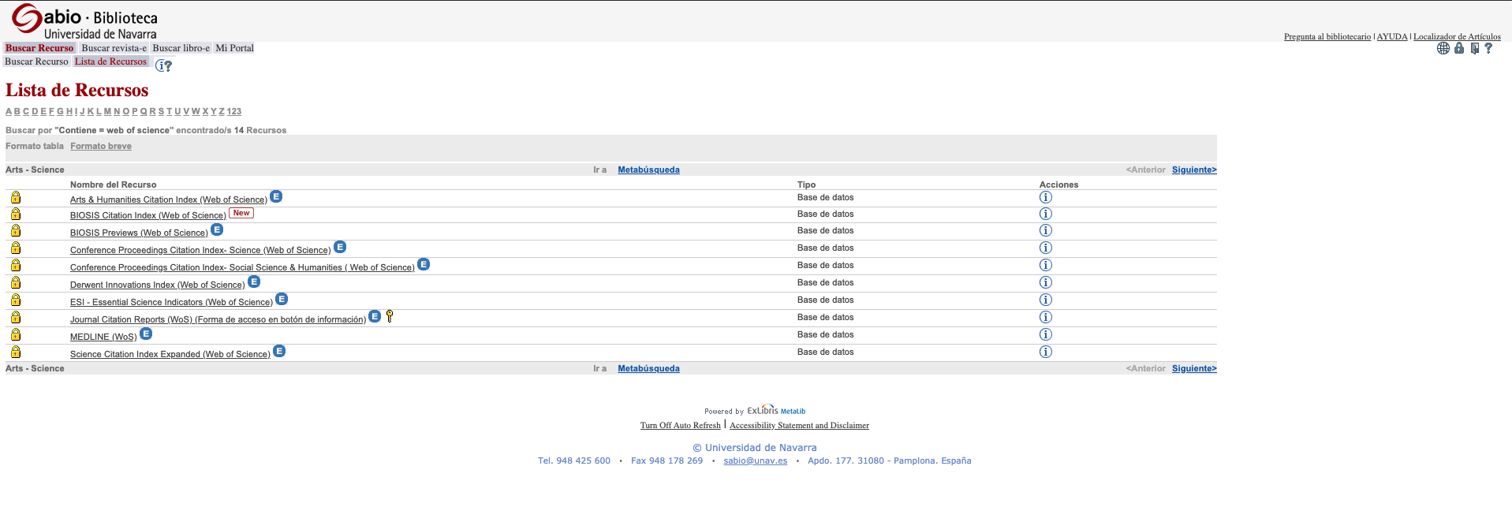Open info icon for Science Citation Index Expanded
This screenshot has width=1512, height=522.
click(x=1045, y=352)
